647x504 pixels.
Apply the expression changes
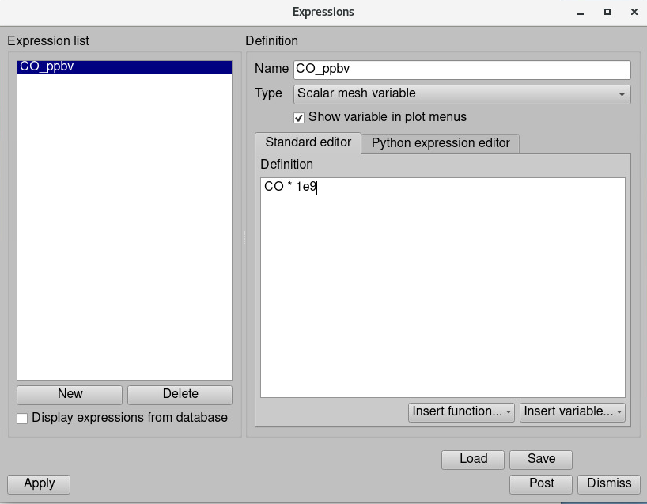click(39, 483)
